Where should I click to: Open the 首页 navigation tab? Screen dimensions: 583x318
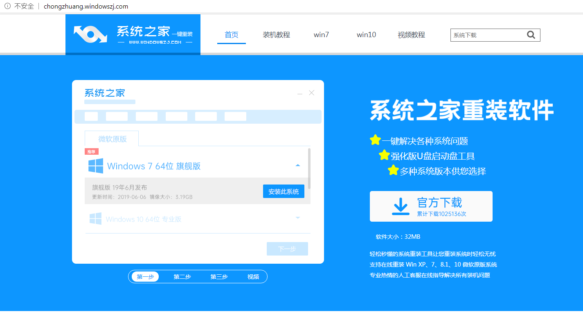[x=232, y=35]
